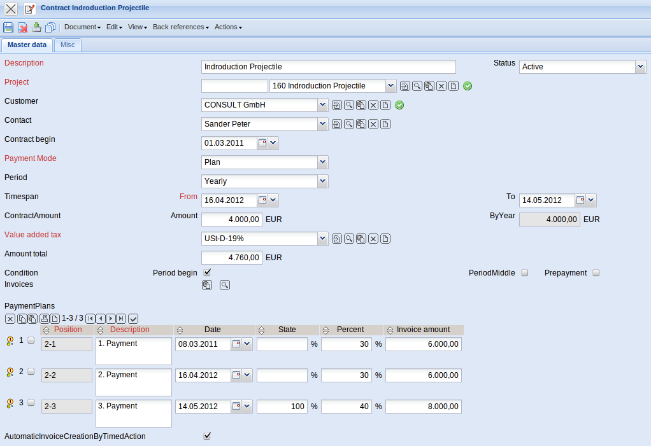Click the search magnifier icon in Project row
651x446 pixels.
pyautogui.click(x=417, y=86)
